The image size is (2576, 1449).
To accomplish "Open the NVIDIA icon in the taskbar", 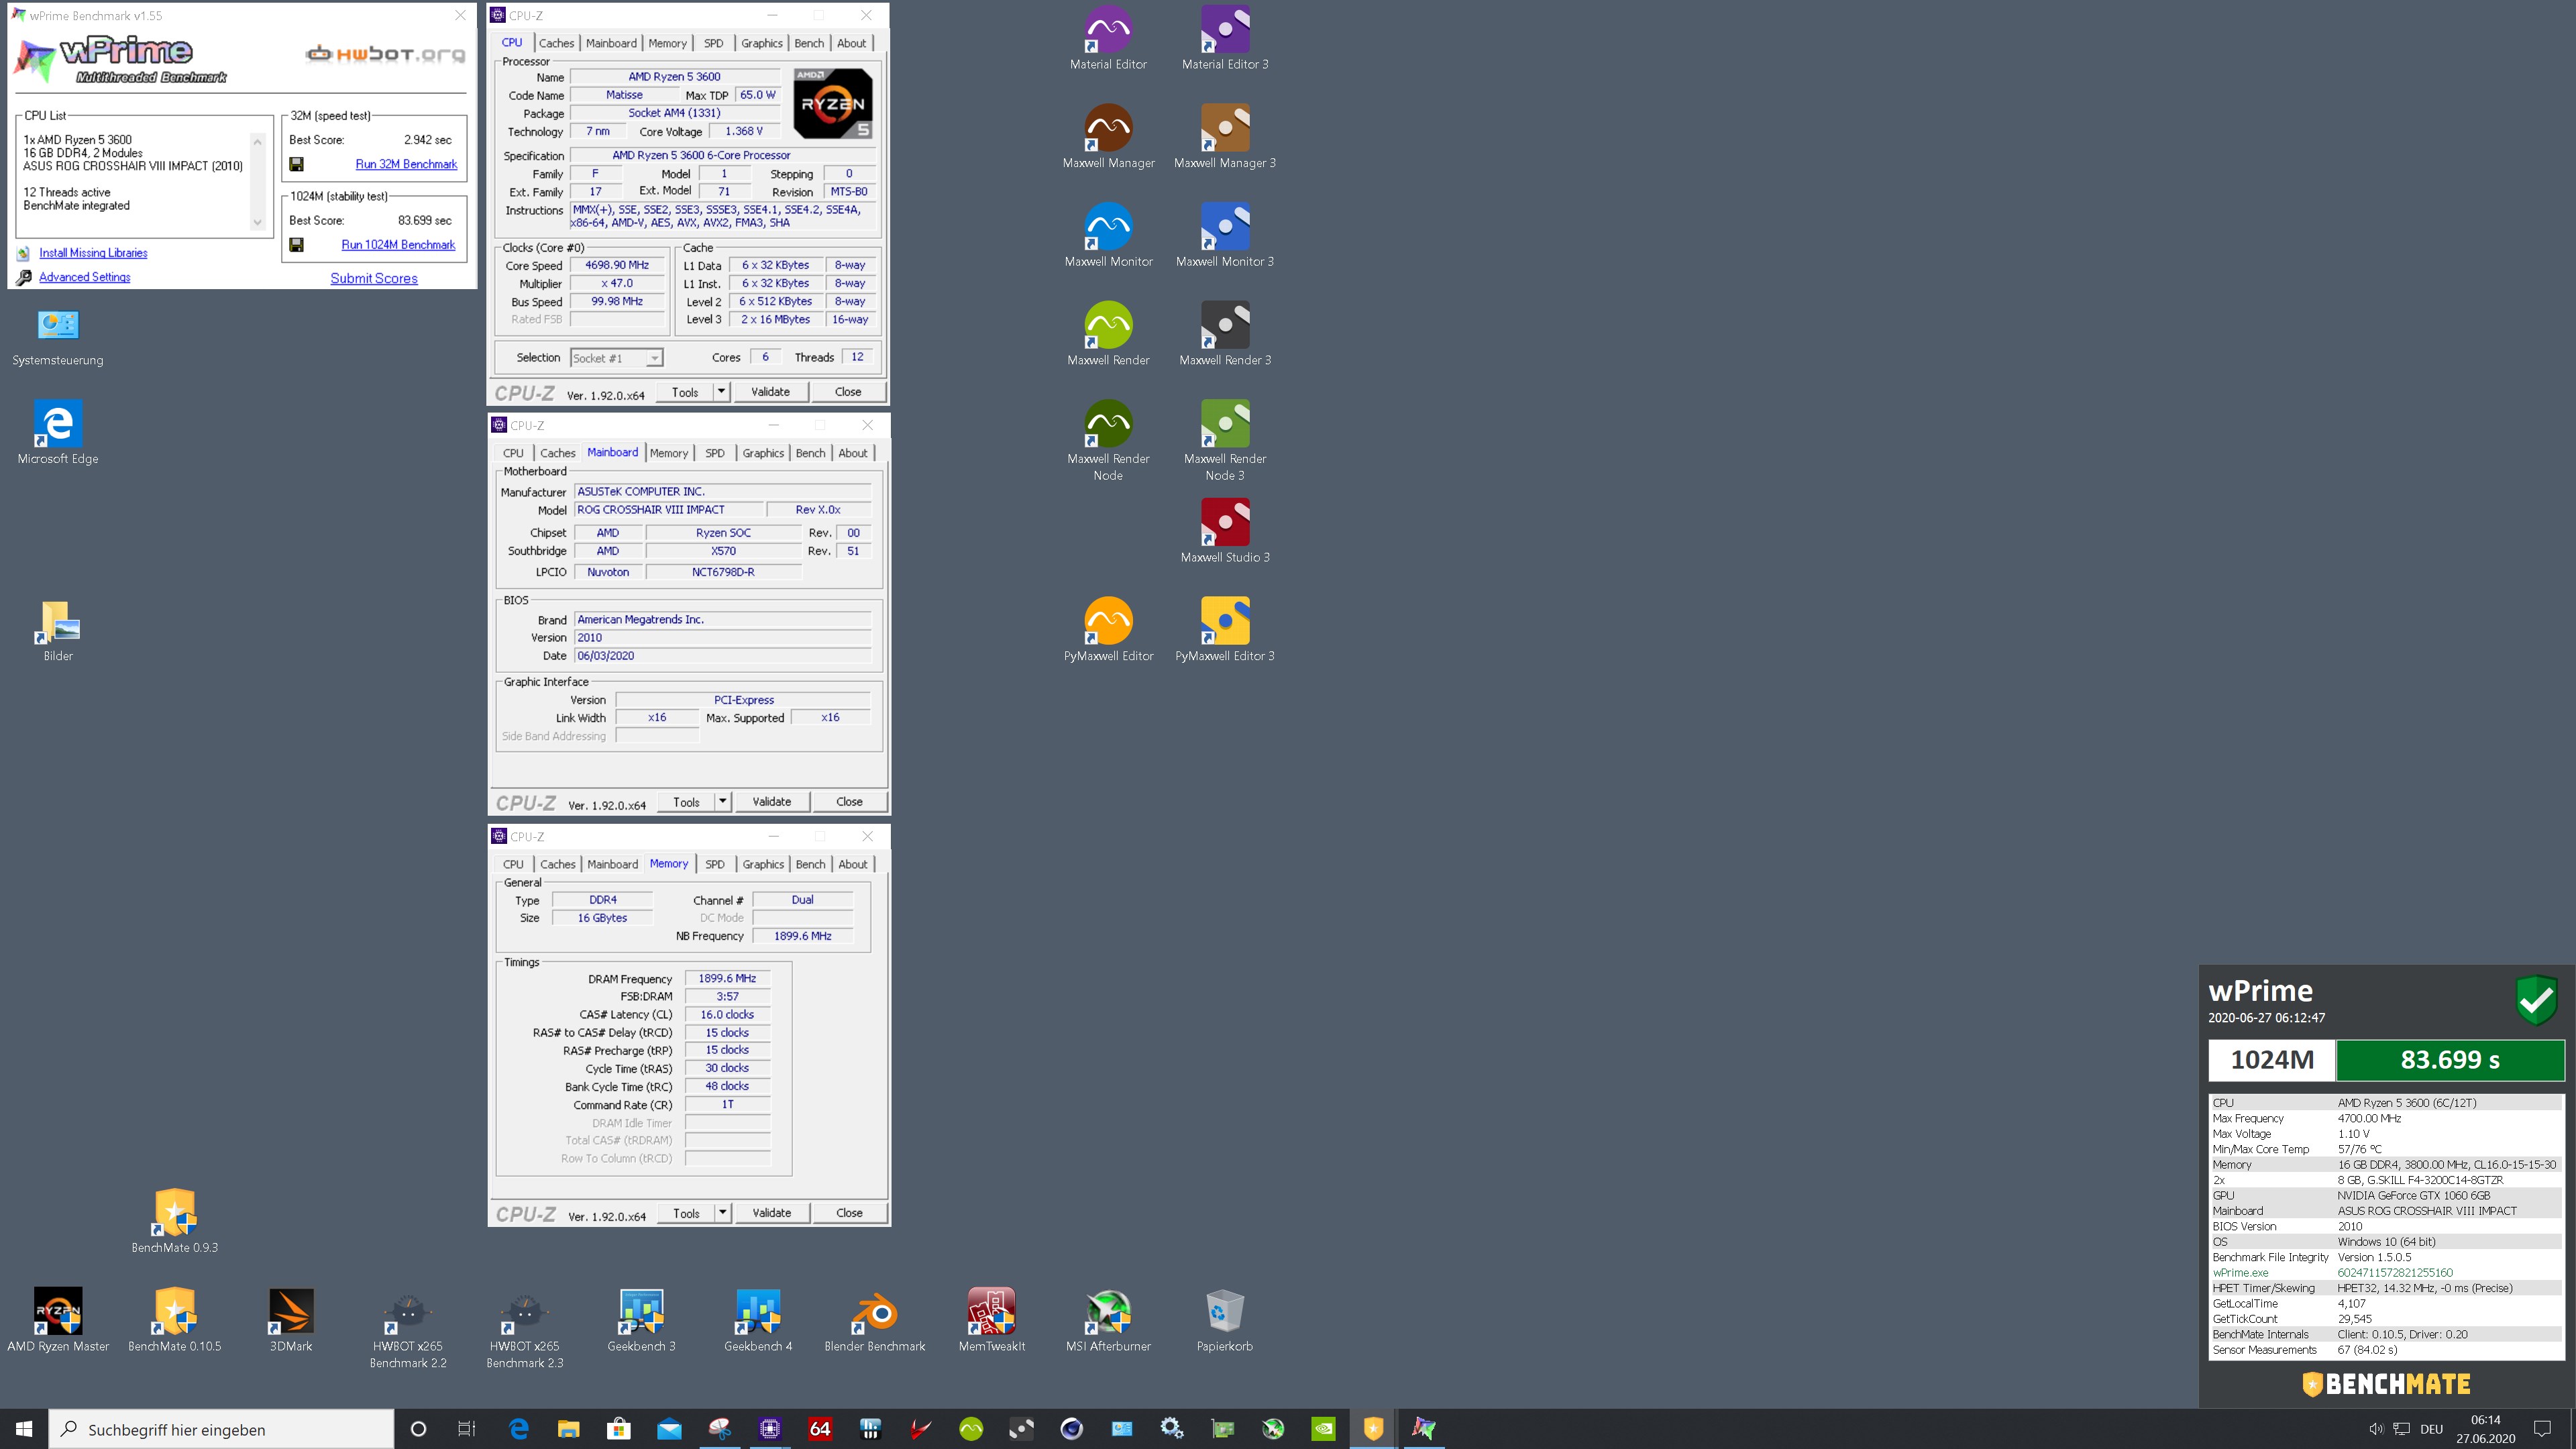I will (1323, 1428).
